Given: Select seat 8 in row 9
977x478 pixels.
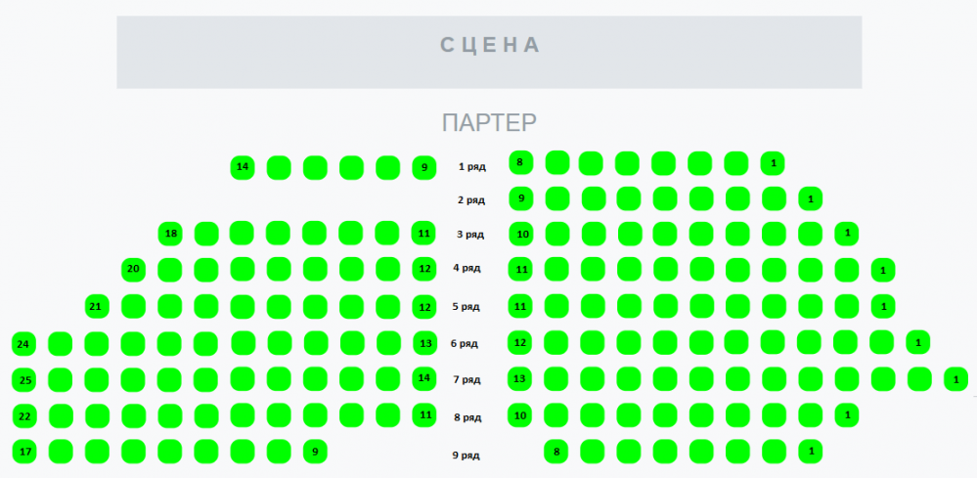Looking at the screenshot, I should 555,452.
